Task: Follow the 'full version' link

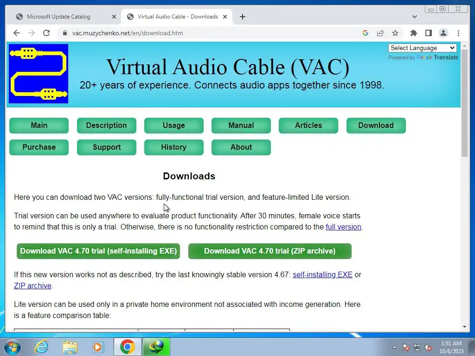Action: point(343,227)
